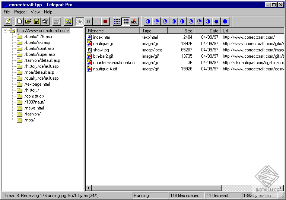The width and height of the screenshot is (286, 200).
Task: Click the left arrow of the horizontal scrollbar
Action: 89,188
